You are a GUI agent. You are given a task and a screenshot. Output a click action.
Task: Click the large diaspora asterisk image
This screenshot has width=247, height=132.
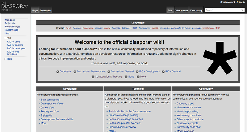point(220,58)
